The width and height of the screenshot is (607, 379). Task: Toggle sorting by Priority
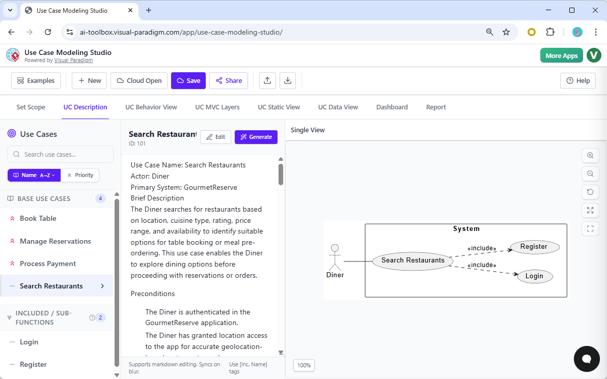point(80,175)
